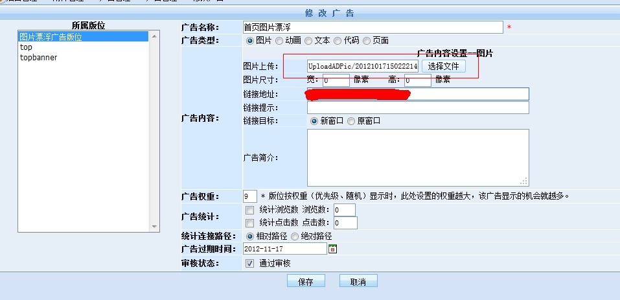Click the 广告名称 text field
620x300 pixels.
[373, 27]
